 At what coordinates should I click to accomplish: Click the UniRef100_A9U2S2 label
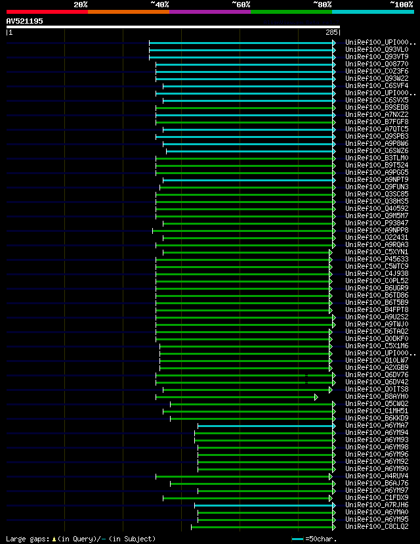[x=377, y=317]
